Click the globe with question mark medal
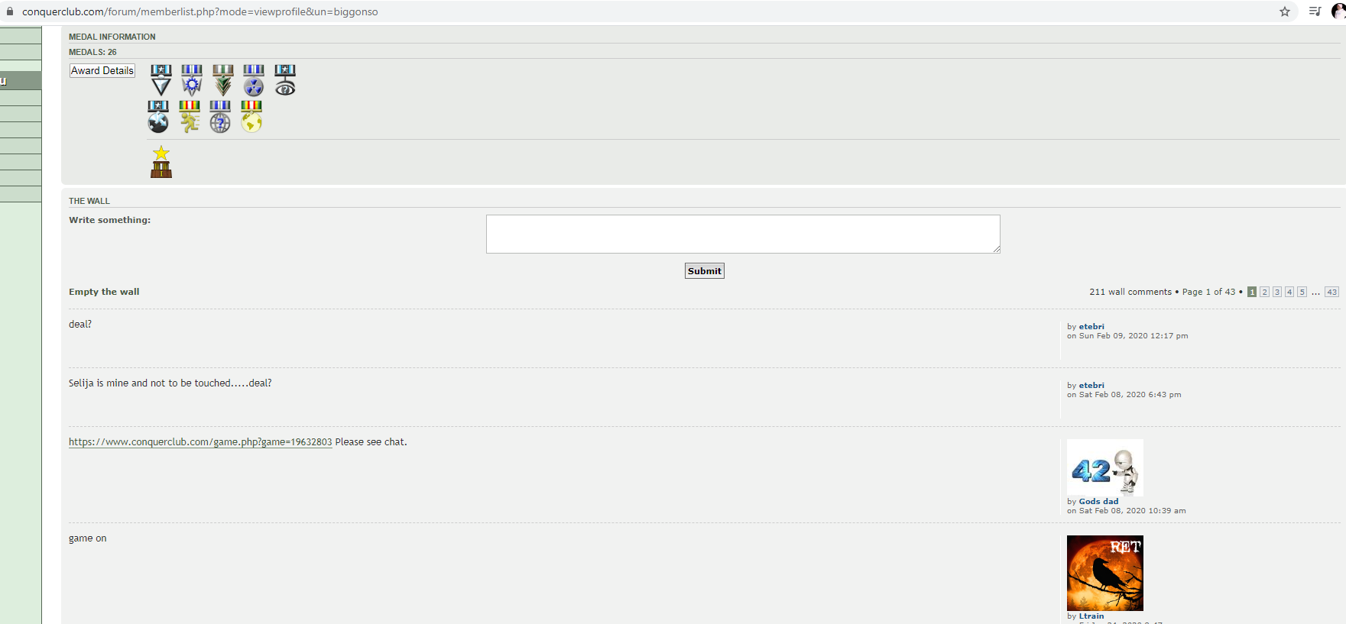 click(x=220, y=117)
